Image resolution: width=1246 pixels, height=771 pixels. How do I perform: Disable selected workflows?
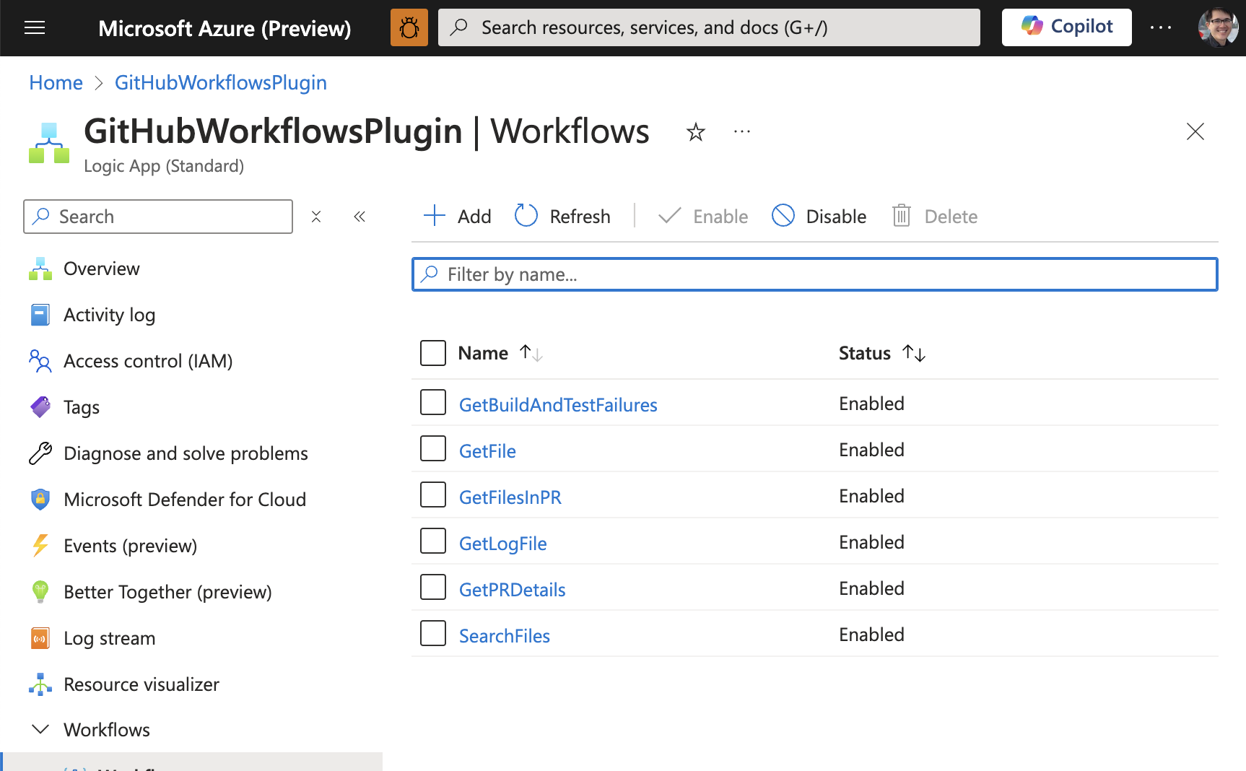[819, 216]
